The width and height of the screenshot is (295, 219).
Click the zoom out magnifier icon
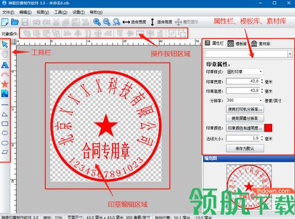[x=107, y=22]
